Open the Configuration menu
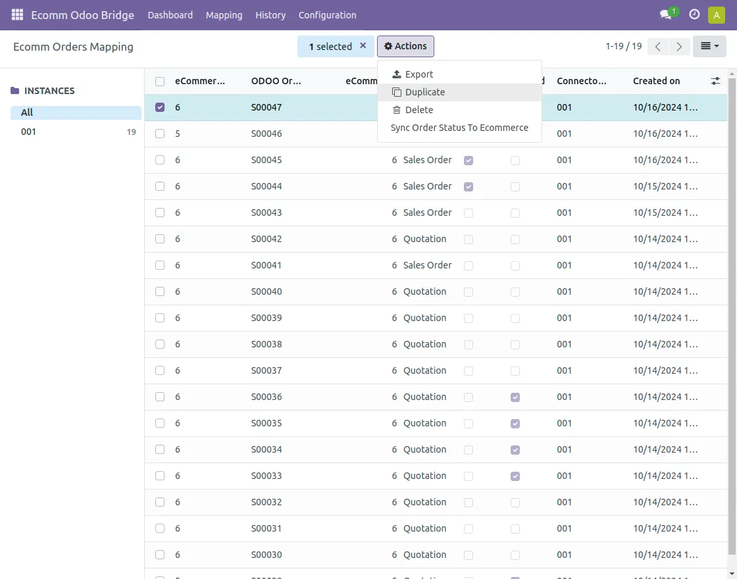Screen dimensions: 737x579 327,14
